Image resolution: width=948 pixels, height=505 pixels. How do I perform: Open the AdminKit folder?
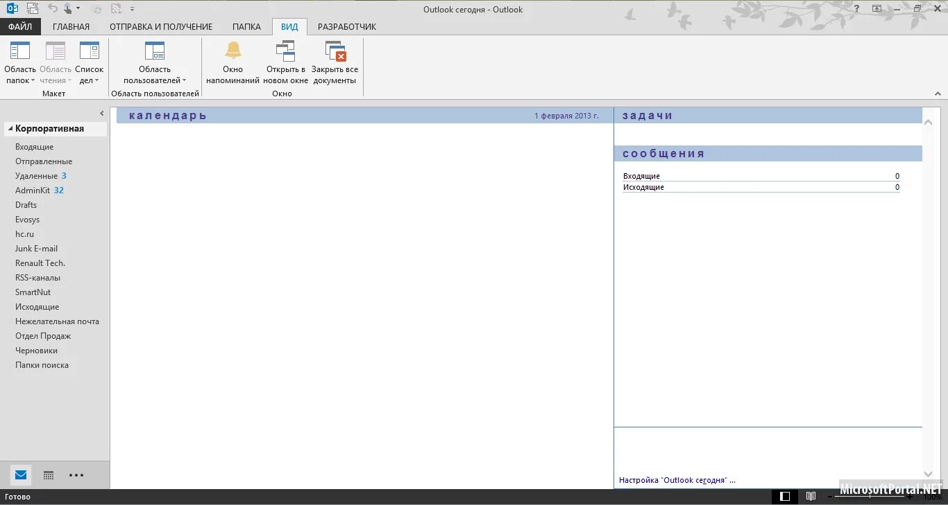[33, 191]
